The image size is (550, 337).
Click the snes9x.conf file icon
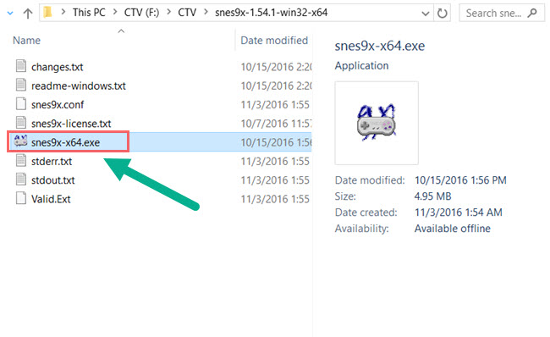tap(21, 103)
